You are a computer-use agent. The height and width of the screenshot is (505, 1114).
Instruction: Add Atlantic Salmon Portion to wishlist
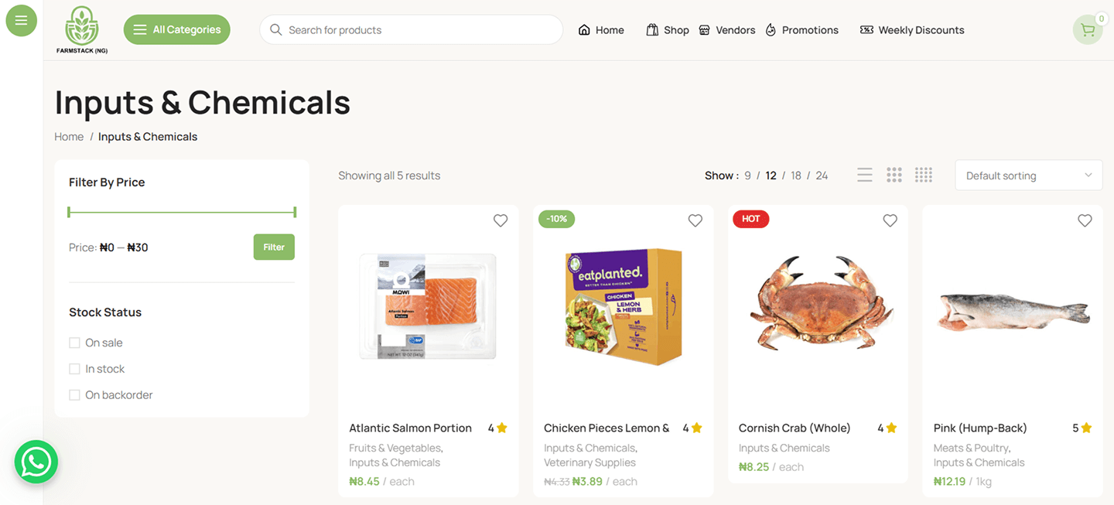pyautogui.click(x=501, y=220)
